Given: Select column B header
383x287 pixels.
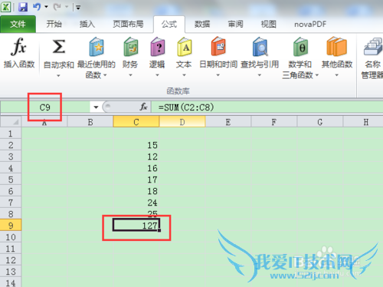Looking at the screenshot, I should pyautogui.click(x=90, y=122).
